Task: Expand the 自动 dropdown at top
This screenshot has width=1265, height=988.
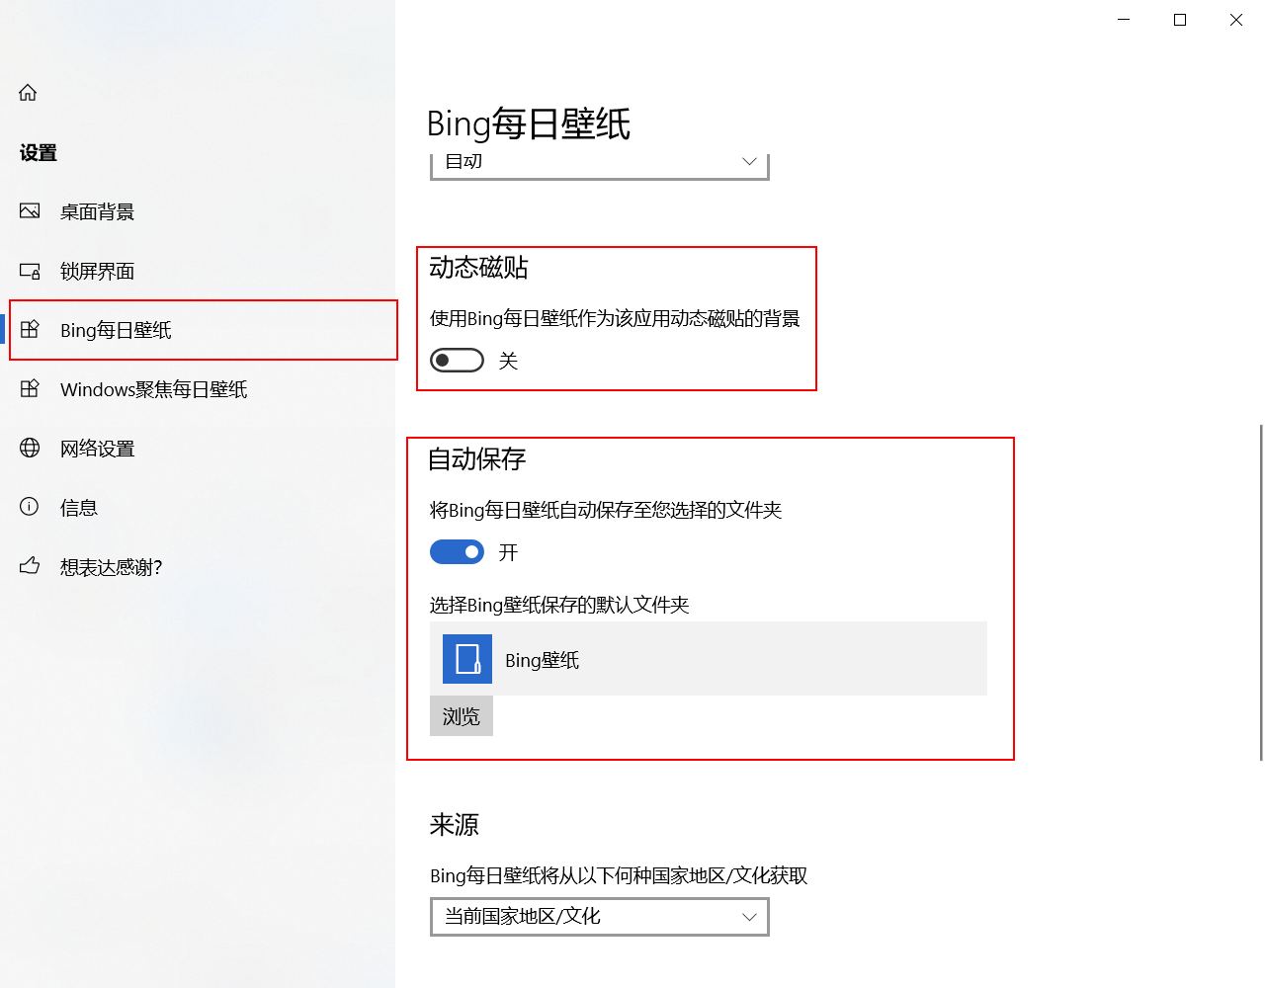Action: [x=600, y=164]
